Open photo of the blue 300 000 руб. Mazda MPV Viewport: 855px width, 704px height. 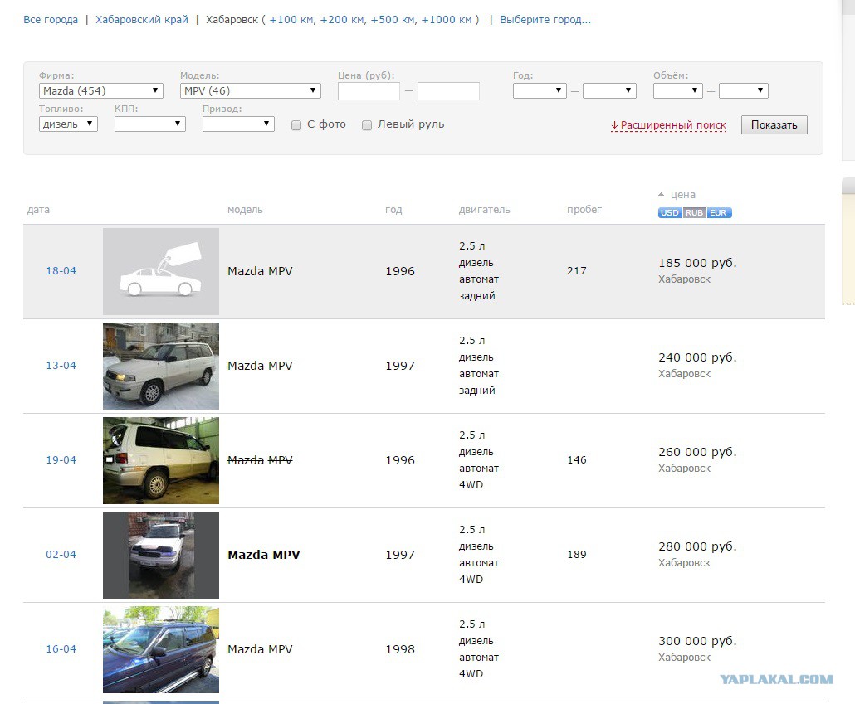click(161, 649)
